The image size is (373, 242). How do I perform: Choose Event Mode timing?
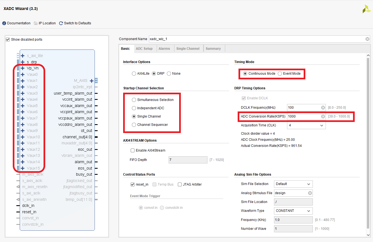point(280,74)
